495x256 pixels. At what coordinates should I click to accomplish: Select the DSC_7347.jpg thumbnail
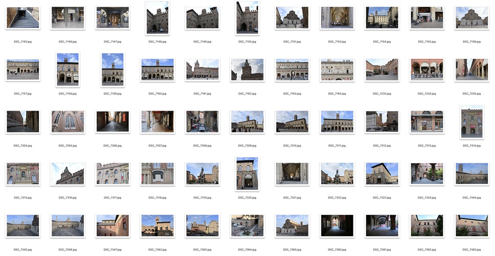pos(113,226)
